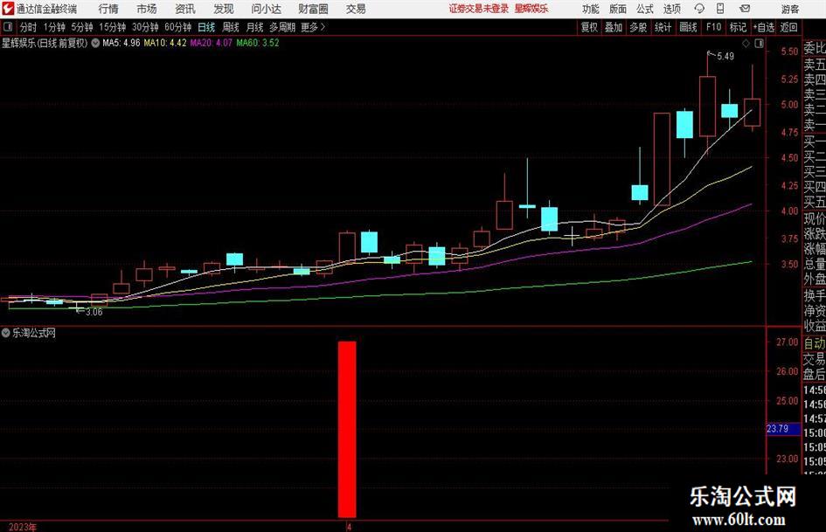Switch to 30分钟 period tab

(x=145, y=27)
